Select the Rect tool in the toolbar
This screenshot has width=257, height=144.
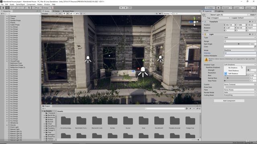(20, 8)
